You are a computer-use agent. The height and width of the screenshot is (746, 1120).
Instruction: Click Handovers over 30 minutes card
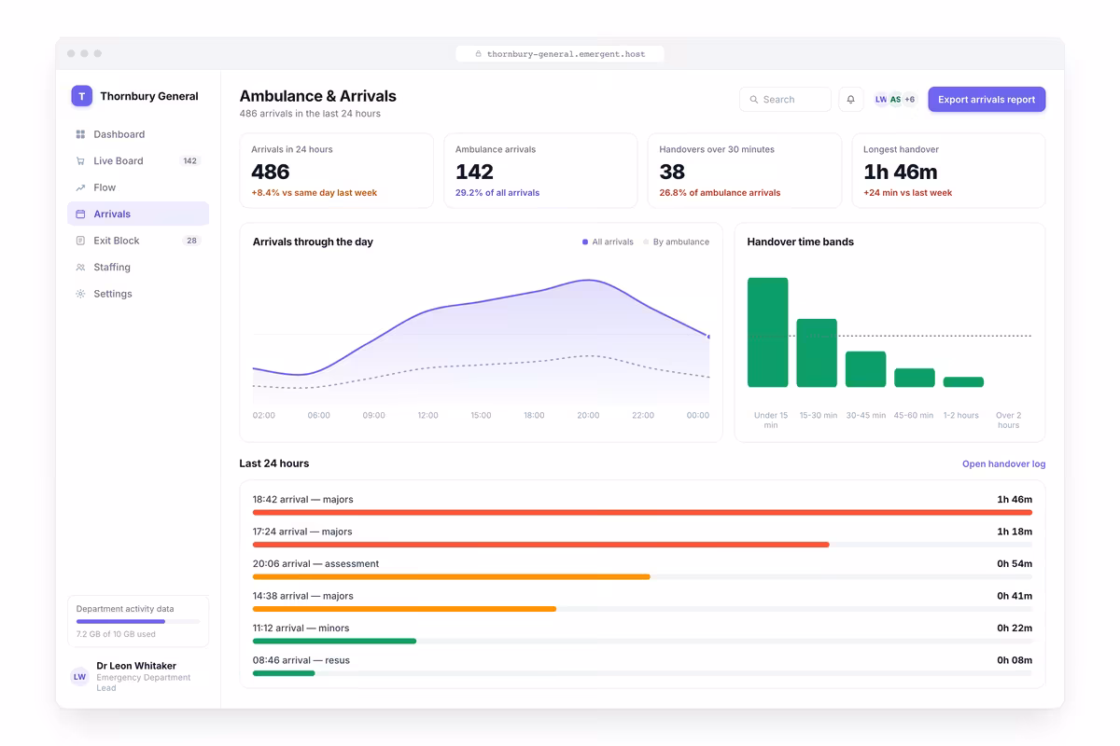(745, 171)
